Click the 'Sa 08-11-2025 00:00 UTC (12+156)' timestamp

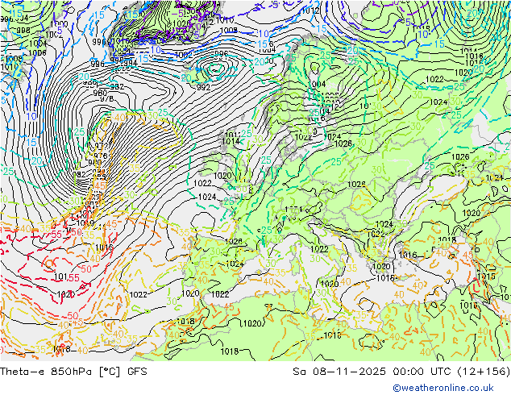point(401,372)
